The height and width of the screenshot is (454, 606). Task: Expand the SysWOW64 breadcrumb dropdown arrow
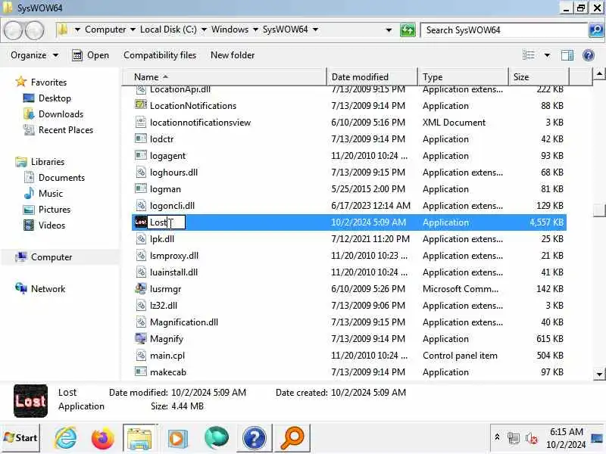click(315, 30)
